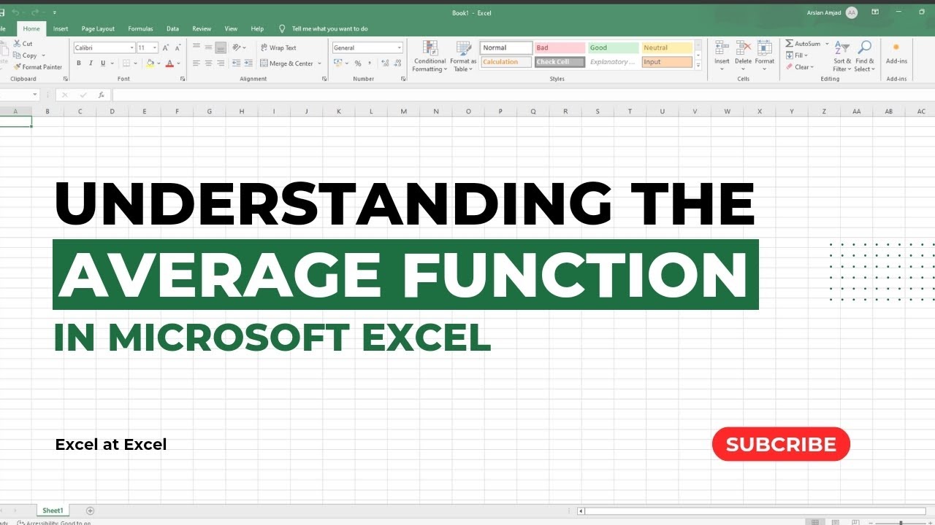Viewport: 935px width, 525px height.
Task: Apply Percent Style number format
Action: (x=358, y=63)
